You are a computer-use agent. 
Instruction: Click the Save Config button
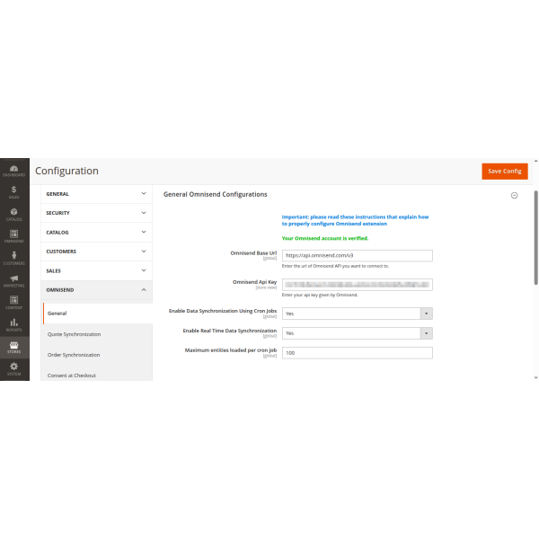504,171
